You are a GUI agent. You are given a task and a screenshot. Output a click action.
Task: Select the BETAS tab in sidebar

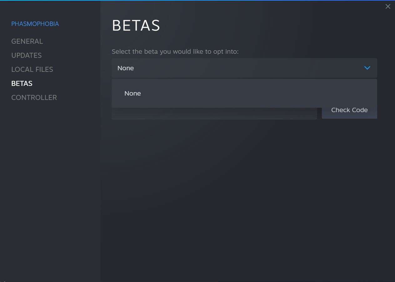coord(22,83)
